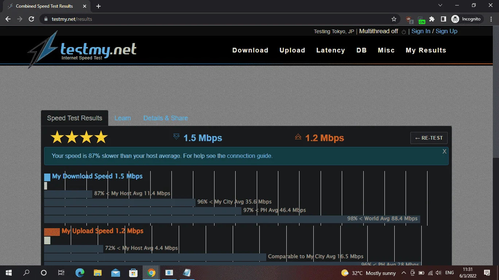The width and height of the screenshot is (499, 280).
Task: Click the My City Avg 35.6 Mbps bar
Action: click(x=120, y=202)
